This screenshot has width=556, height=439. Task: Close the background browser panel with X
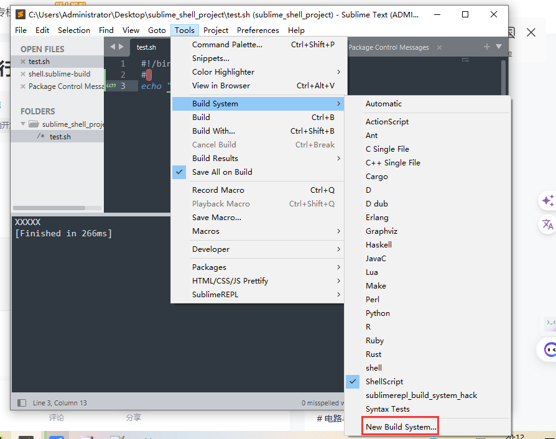(x=531, y=32)
